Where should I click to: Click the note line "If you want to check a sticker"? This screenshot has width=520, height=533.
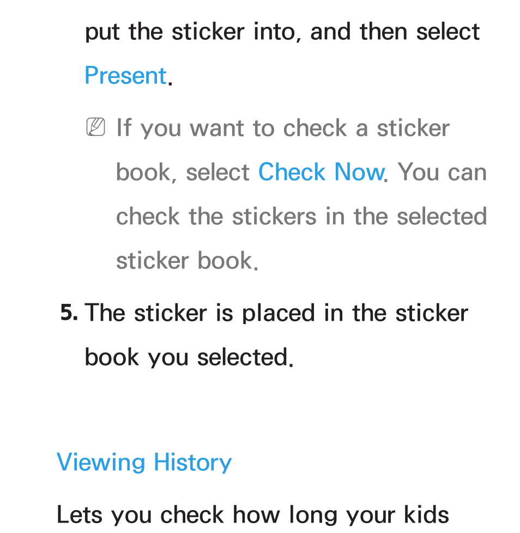pyautogui.click(x=283, y=129)
